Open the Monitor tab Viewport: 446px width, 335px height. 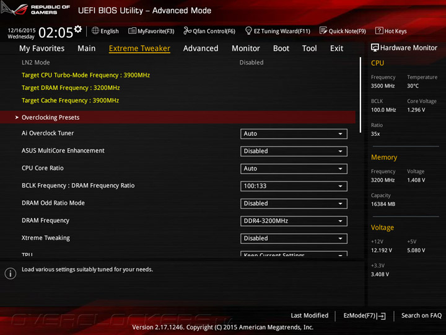[246, 48]
